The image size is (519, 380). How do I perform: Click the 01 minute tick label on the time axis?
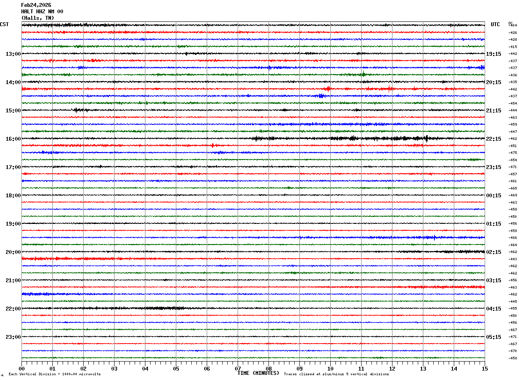click(52, 368)
